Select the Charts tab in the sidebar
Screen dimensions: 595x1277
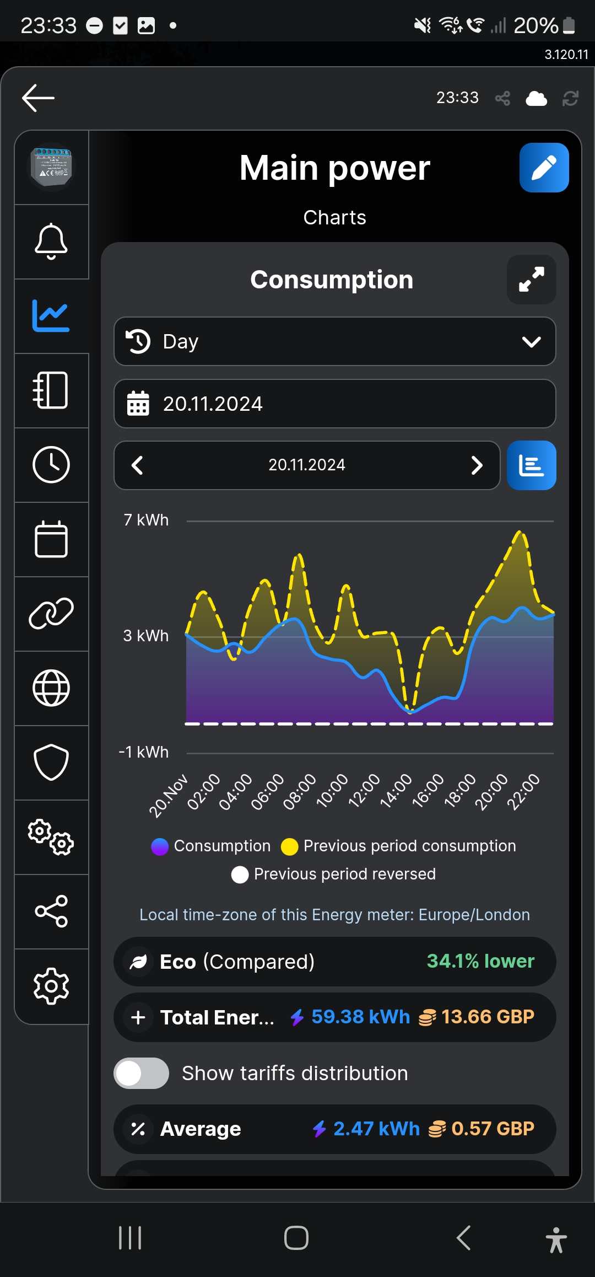point(51,316)
